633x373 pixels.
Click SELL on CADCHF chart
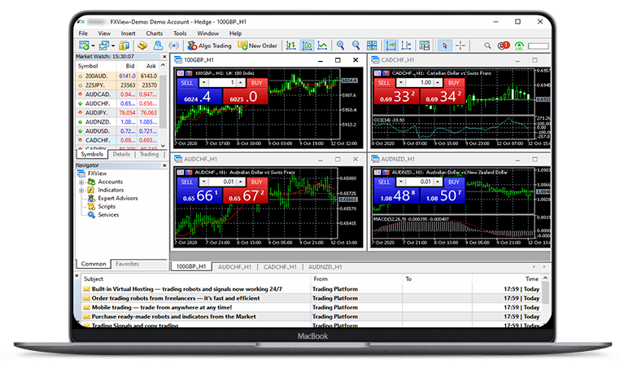[384, 83]
